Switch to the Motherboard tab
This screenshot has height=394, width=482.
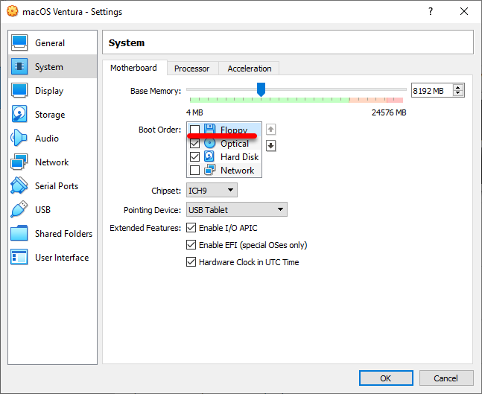pos(133,68)
